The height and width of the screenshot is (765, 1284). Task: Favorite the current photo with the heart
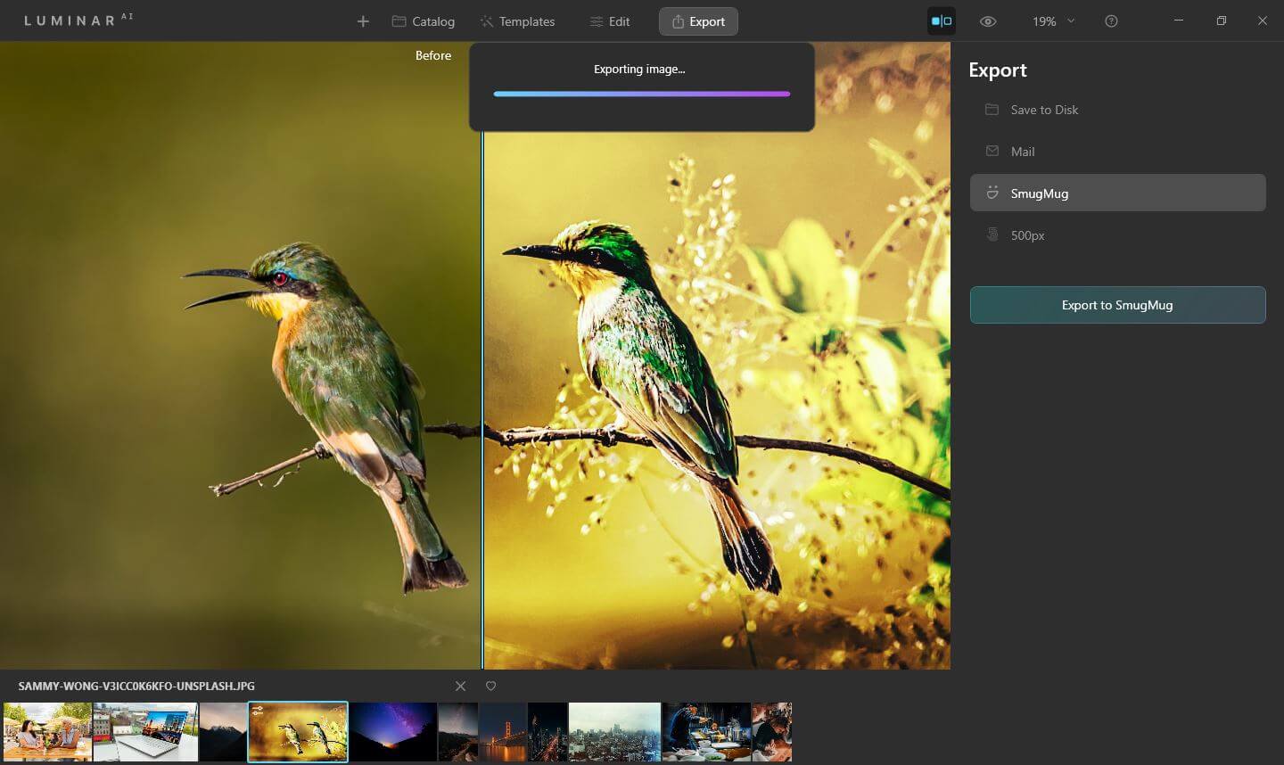[490, 686]
